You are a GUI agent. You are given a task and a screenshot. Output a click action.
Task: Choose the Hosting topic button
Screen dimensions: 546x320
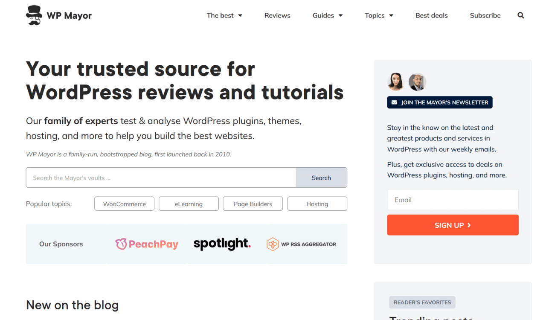317,204
